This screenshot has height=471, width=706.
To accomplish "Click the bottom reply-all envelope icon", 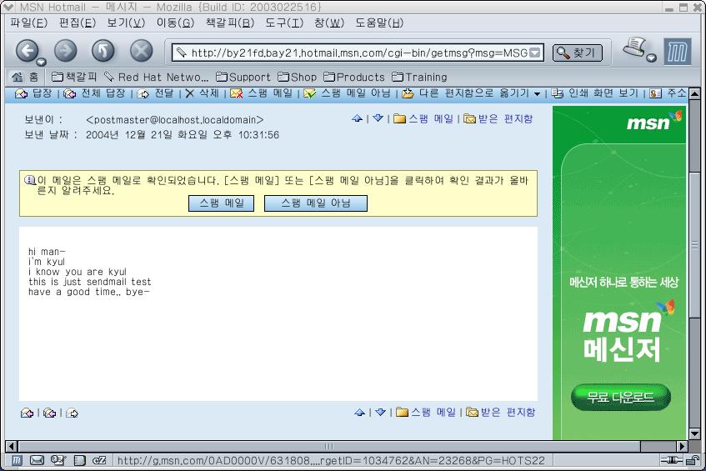I will 49,413.
